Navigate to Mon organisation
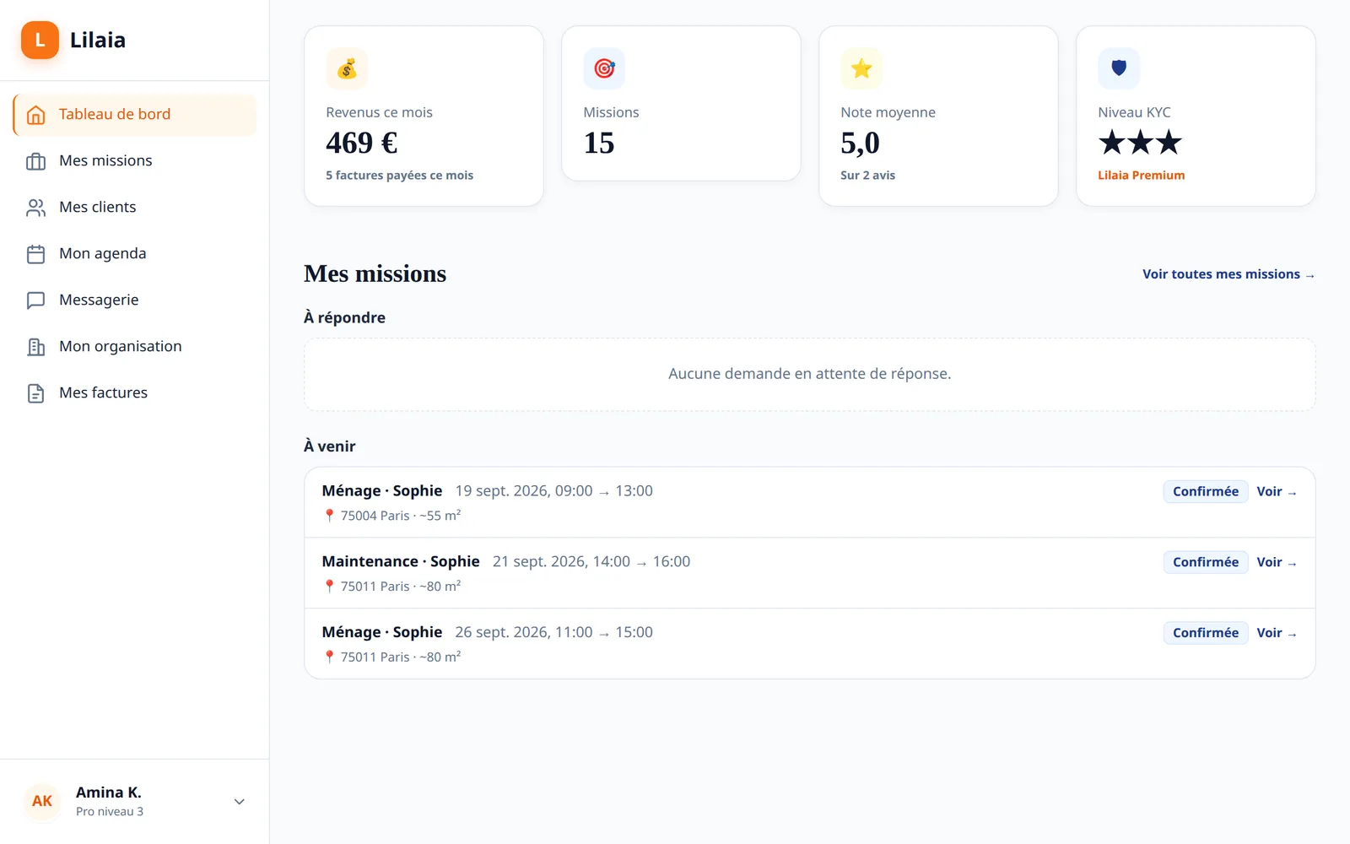This screenshot has width=1350, height=844. tap(135, 347)
